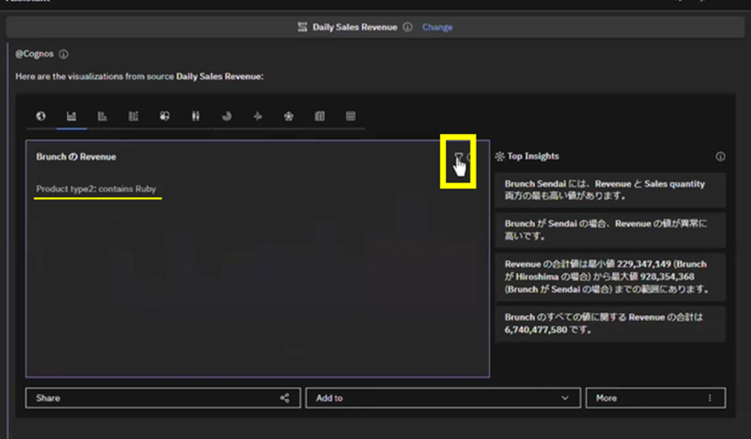Open the More options button
Screen dimensions: 751x439
(656, 398)
